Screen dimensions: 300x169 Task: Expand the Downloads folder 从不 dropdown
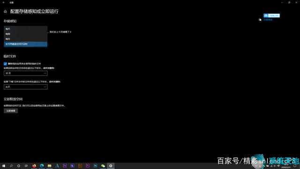[x=25, y=87]
